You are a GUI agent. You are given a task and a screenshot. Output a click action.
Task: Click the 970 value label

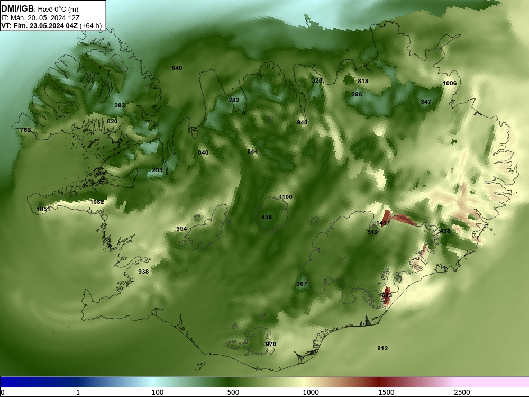click(x=271, y=345)
